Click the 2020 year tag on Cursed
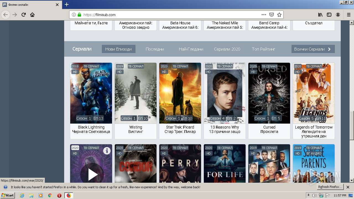 point(253,66)
